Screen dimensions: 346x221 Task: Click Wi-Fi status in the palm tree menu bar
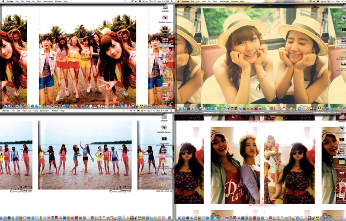pos(133,1)
